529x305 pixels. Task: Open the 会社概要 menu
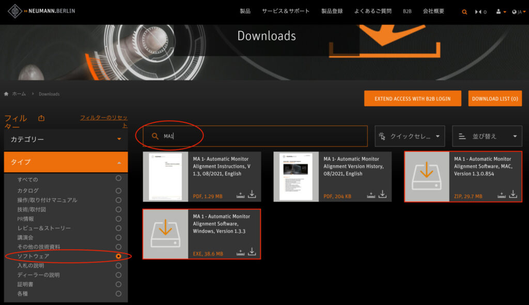click(x=433, y=11)
